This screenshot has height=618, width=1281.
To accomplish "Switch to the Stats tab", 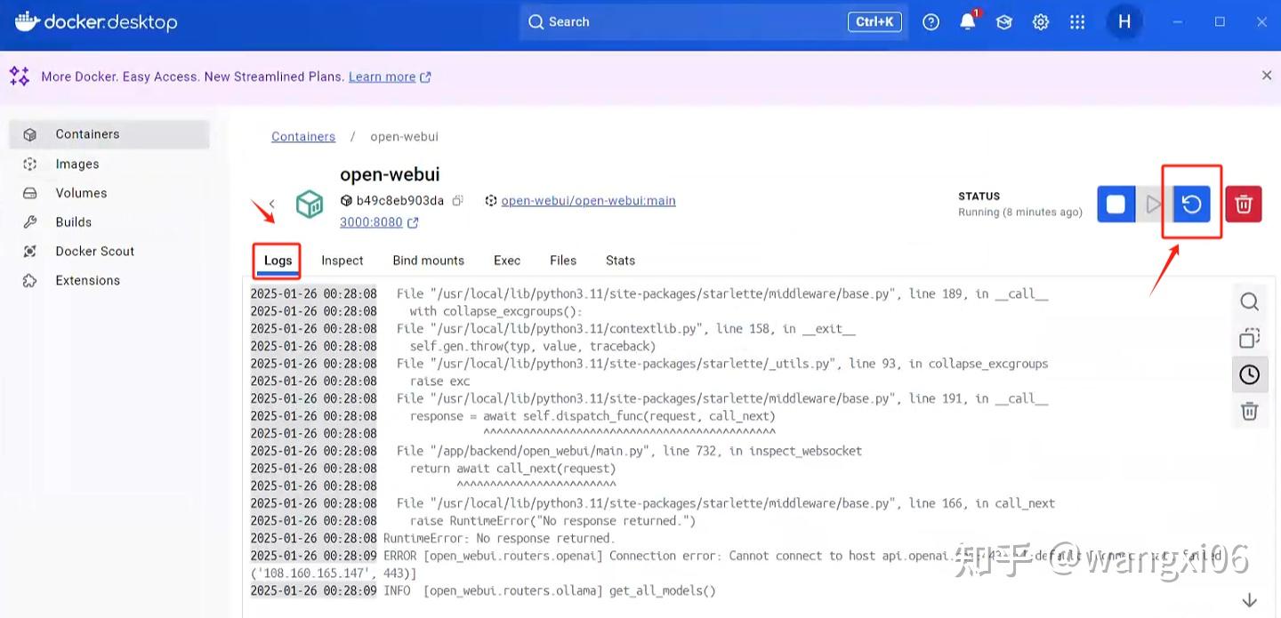I will coord(619,260).
